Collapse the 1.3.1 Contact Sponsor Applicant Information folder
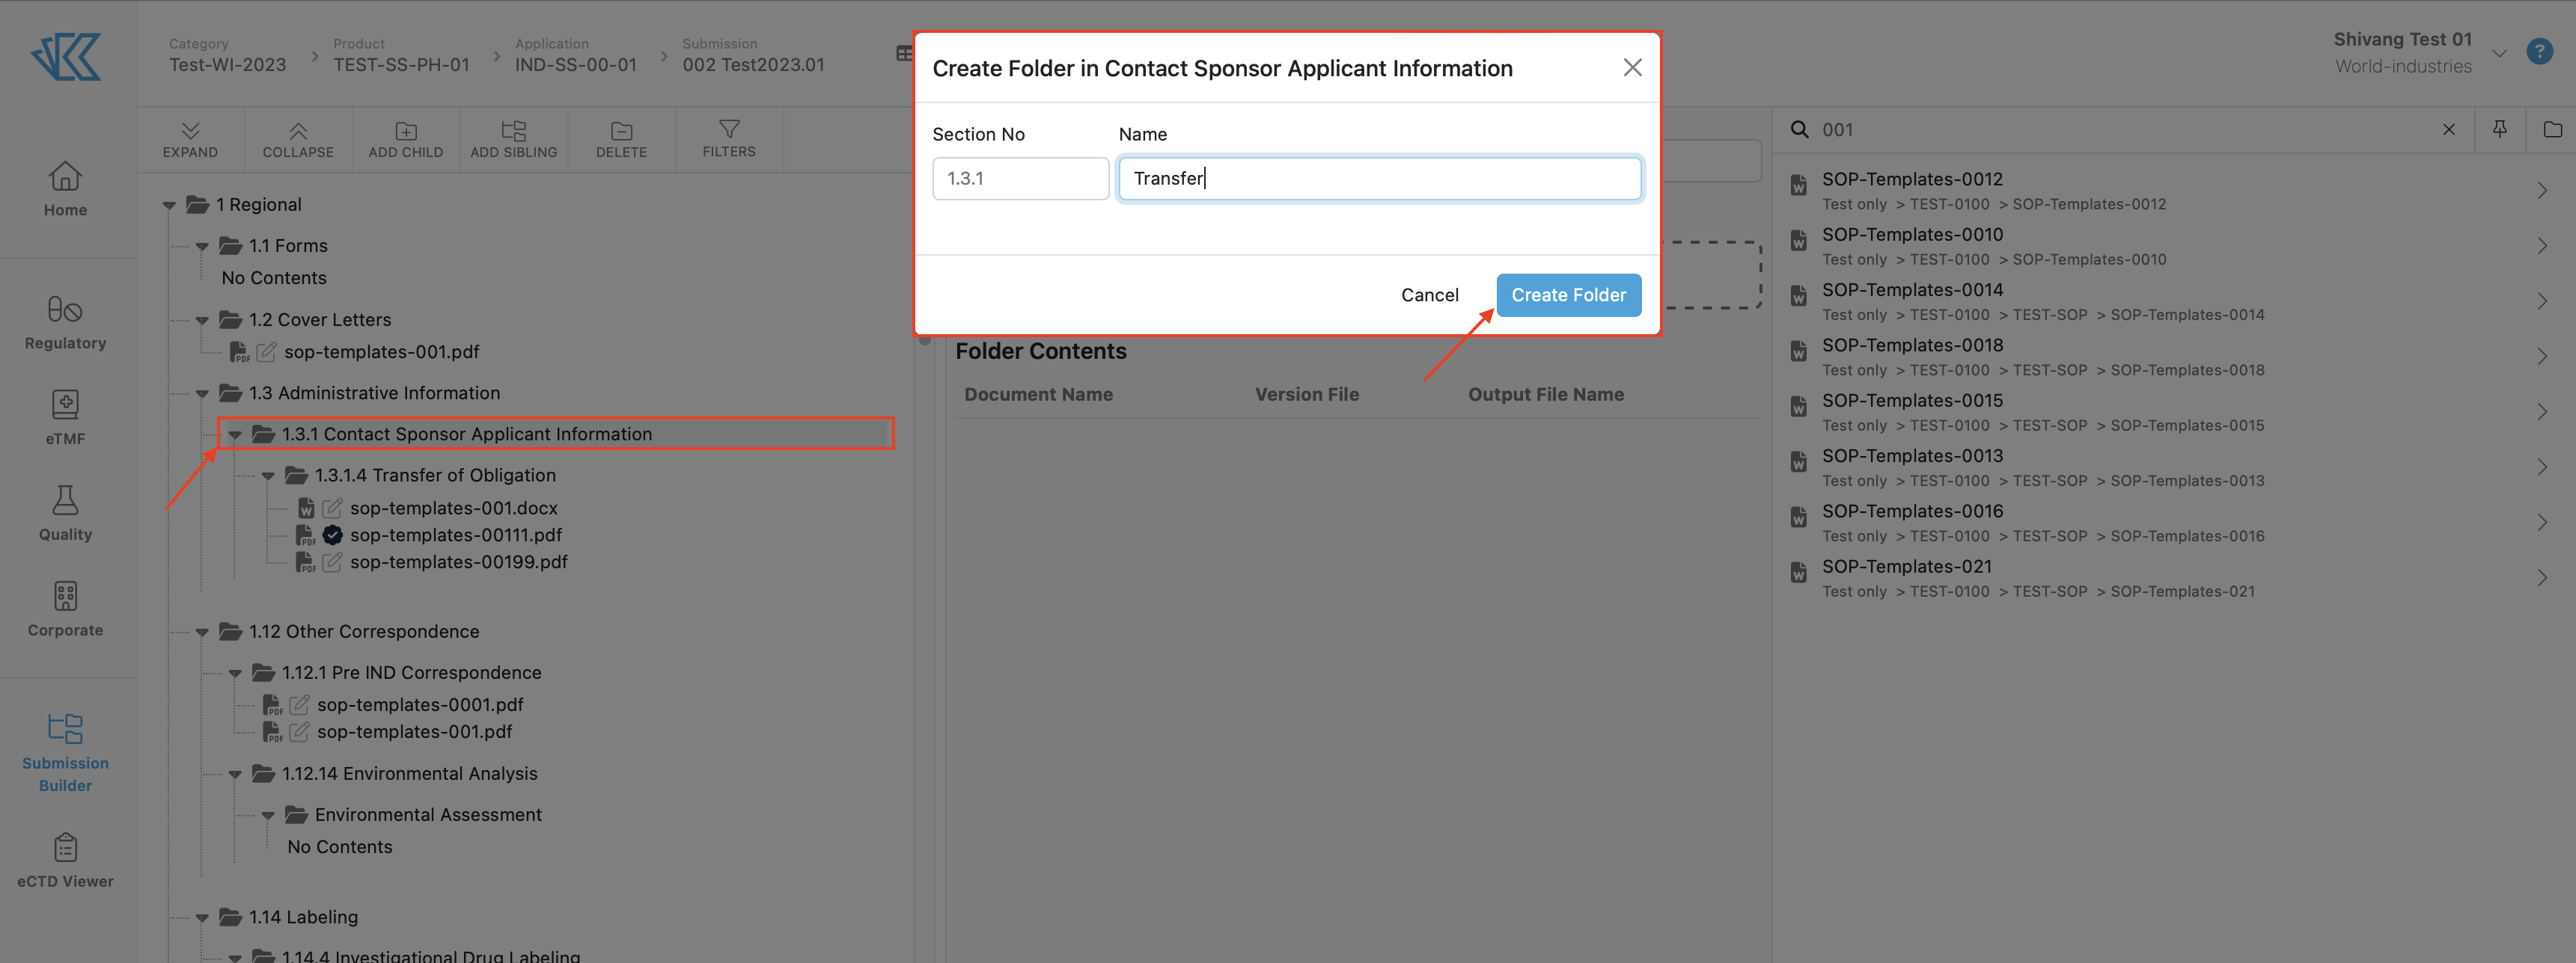Screen dimensions: 2576x963 coord(236,434)
